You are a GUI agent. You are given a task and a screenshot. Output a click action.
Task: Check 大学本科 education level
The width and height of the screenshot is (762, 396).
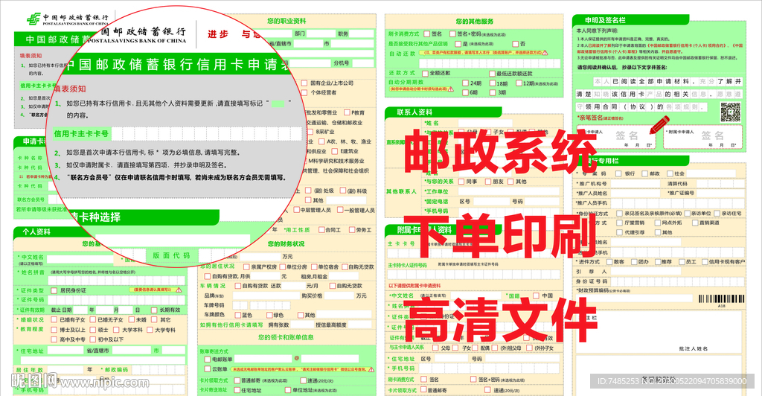(x=116, y=330)
